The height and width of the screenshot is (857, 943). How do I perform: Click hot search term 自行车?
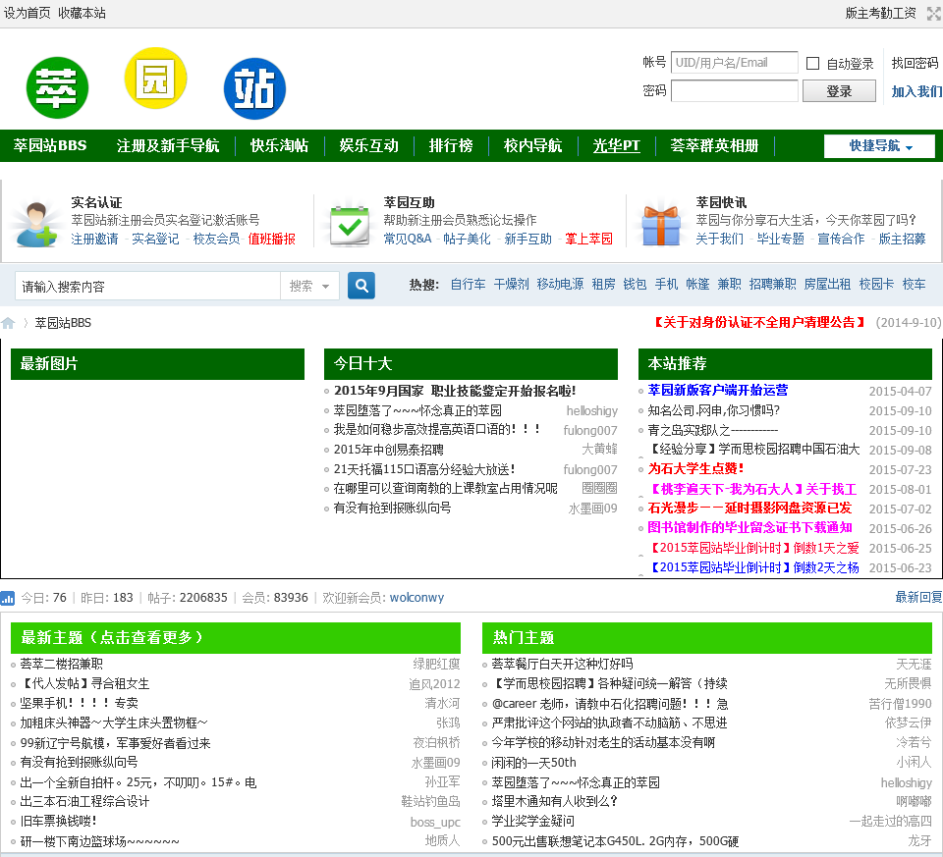(468, 285)
